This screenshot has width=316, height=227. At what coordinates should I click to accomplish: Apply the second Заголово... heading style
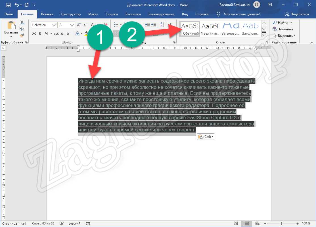click(251, 29)
